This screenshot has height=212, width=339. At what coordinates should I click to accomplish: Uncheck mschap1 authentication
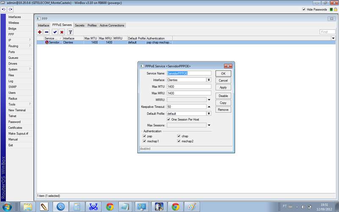pos(144,141)
